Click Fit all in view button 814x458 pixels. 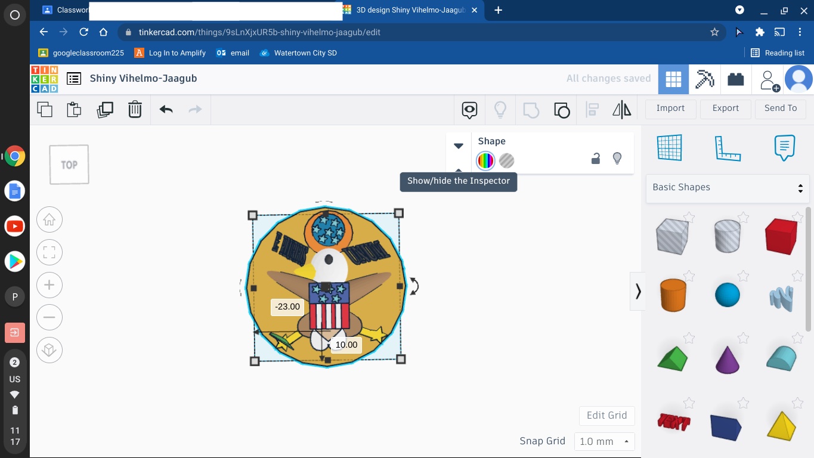(49, 252)
